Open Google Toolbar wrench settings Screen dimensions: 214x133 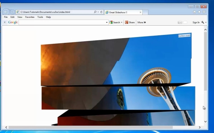pos(203,22)
